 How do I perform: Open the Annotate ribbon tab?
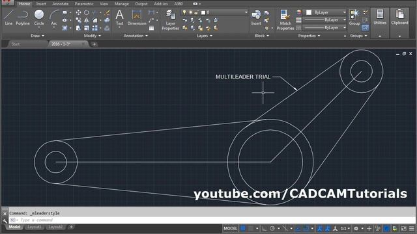pyautogui.click(x=61, y=4)
